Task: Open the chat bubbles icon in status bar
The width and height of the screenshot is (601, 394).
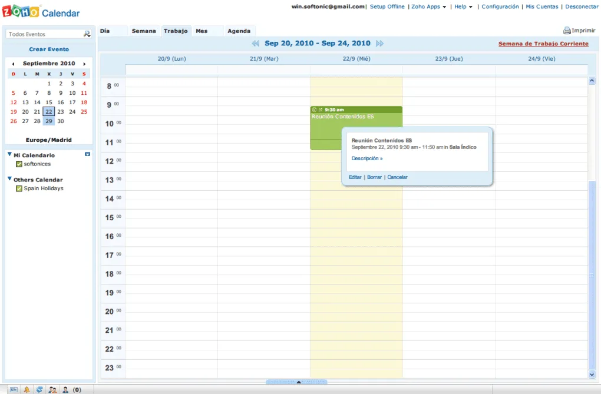Action: pos(39,389)
